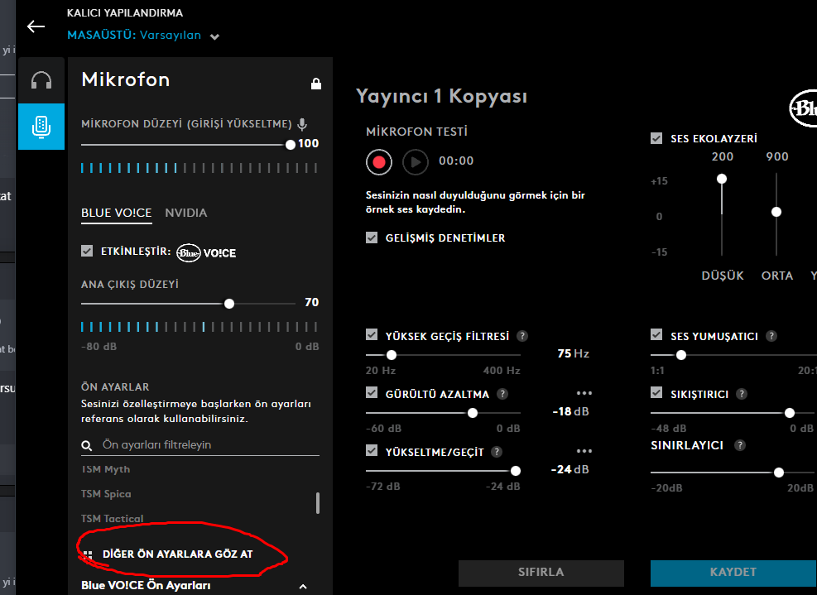Click the Yayıncı 1 Kopyası preset title
The height and width of the screenshot is (595, 817).
point(441,96)
